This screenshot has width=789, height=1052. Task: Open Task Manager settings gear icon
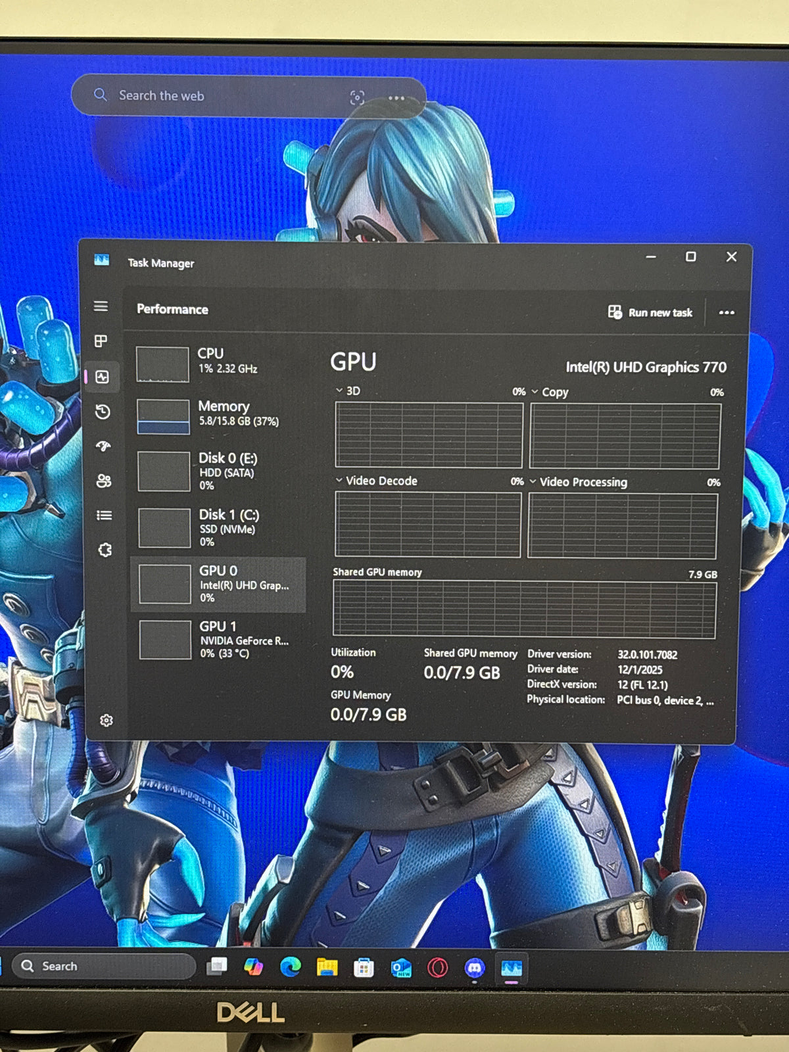pos(106,721)
